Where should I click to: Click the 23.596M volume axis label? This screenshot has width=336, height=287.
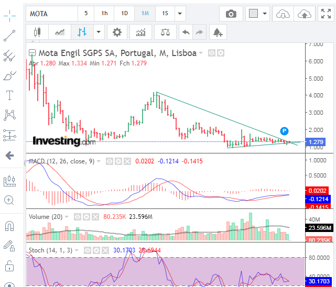click(319, 228)
